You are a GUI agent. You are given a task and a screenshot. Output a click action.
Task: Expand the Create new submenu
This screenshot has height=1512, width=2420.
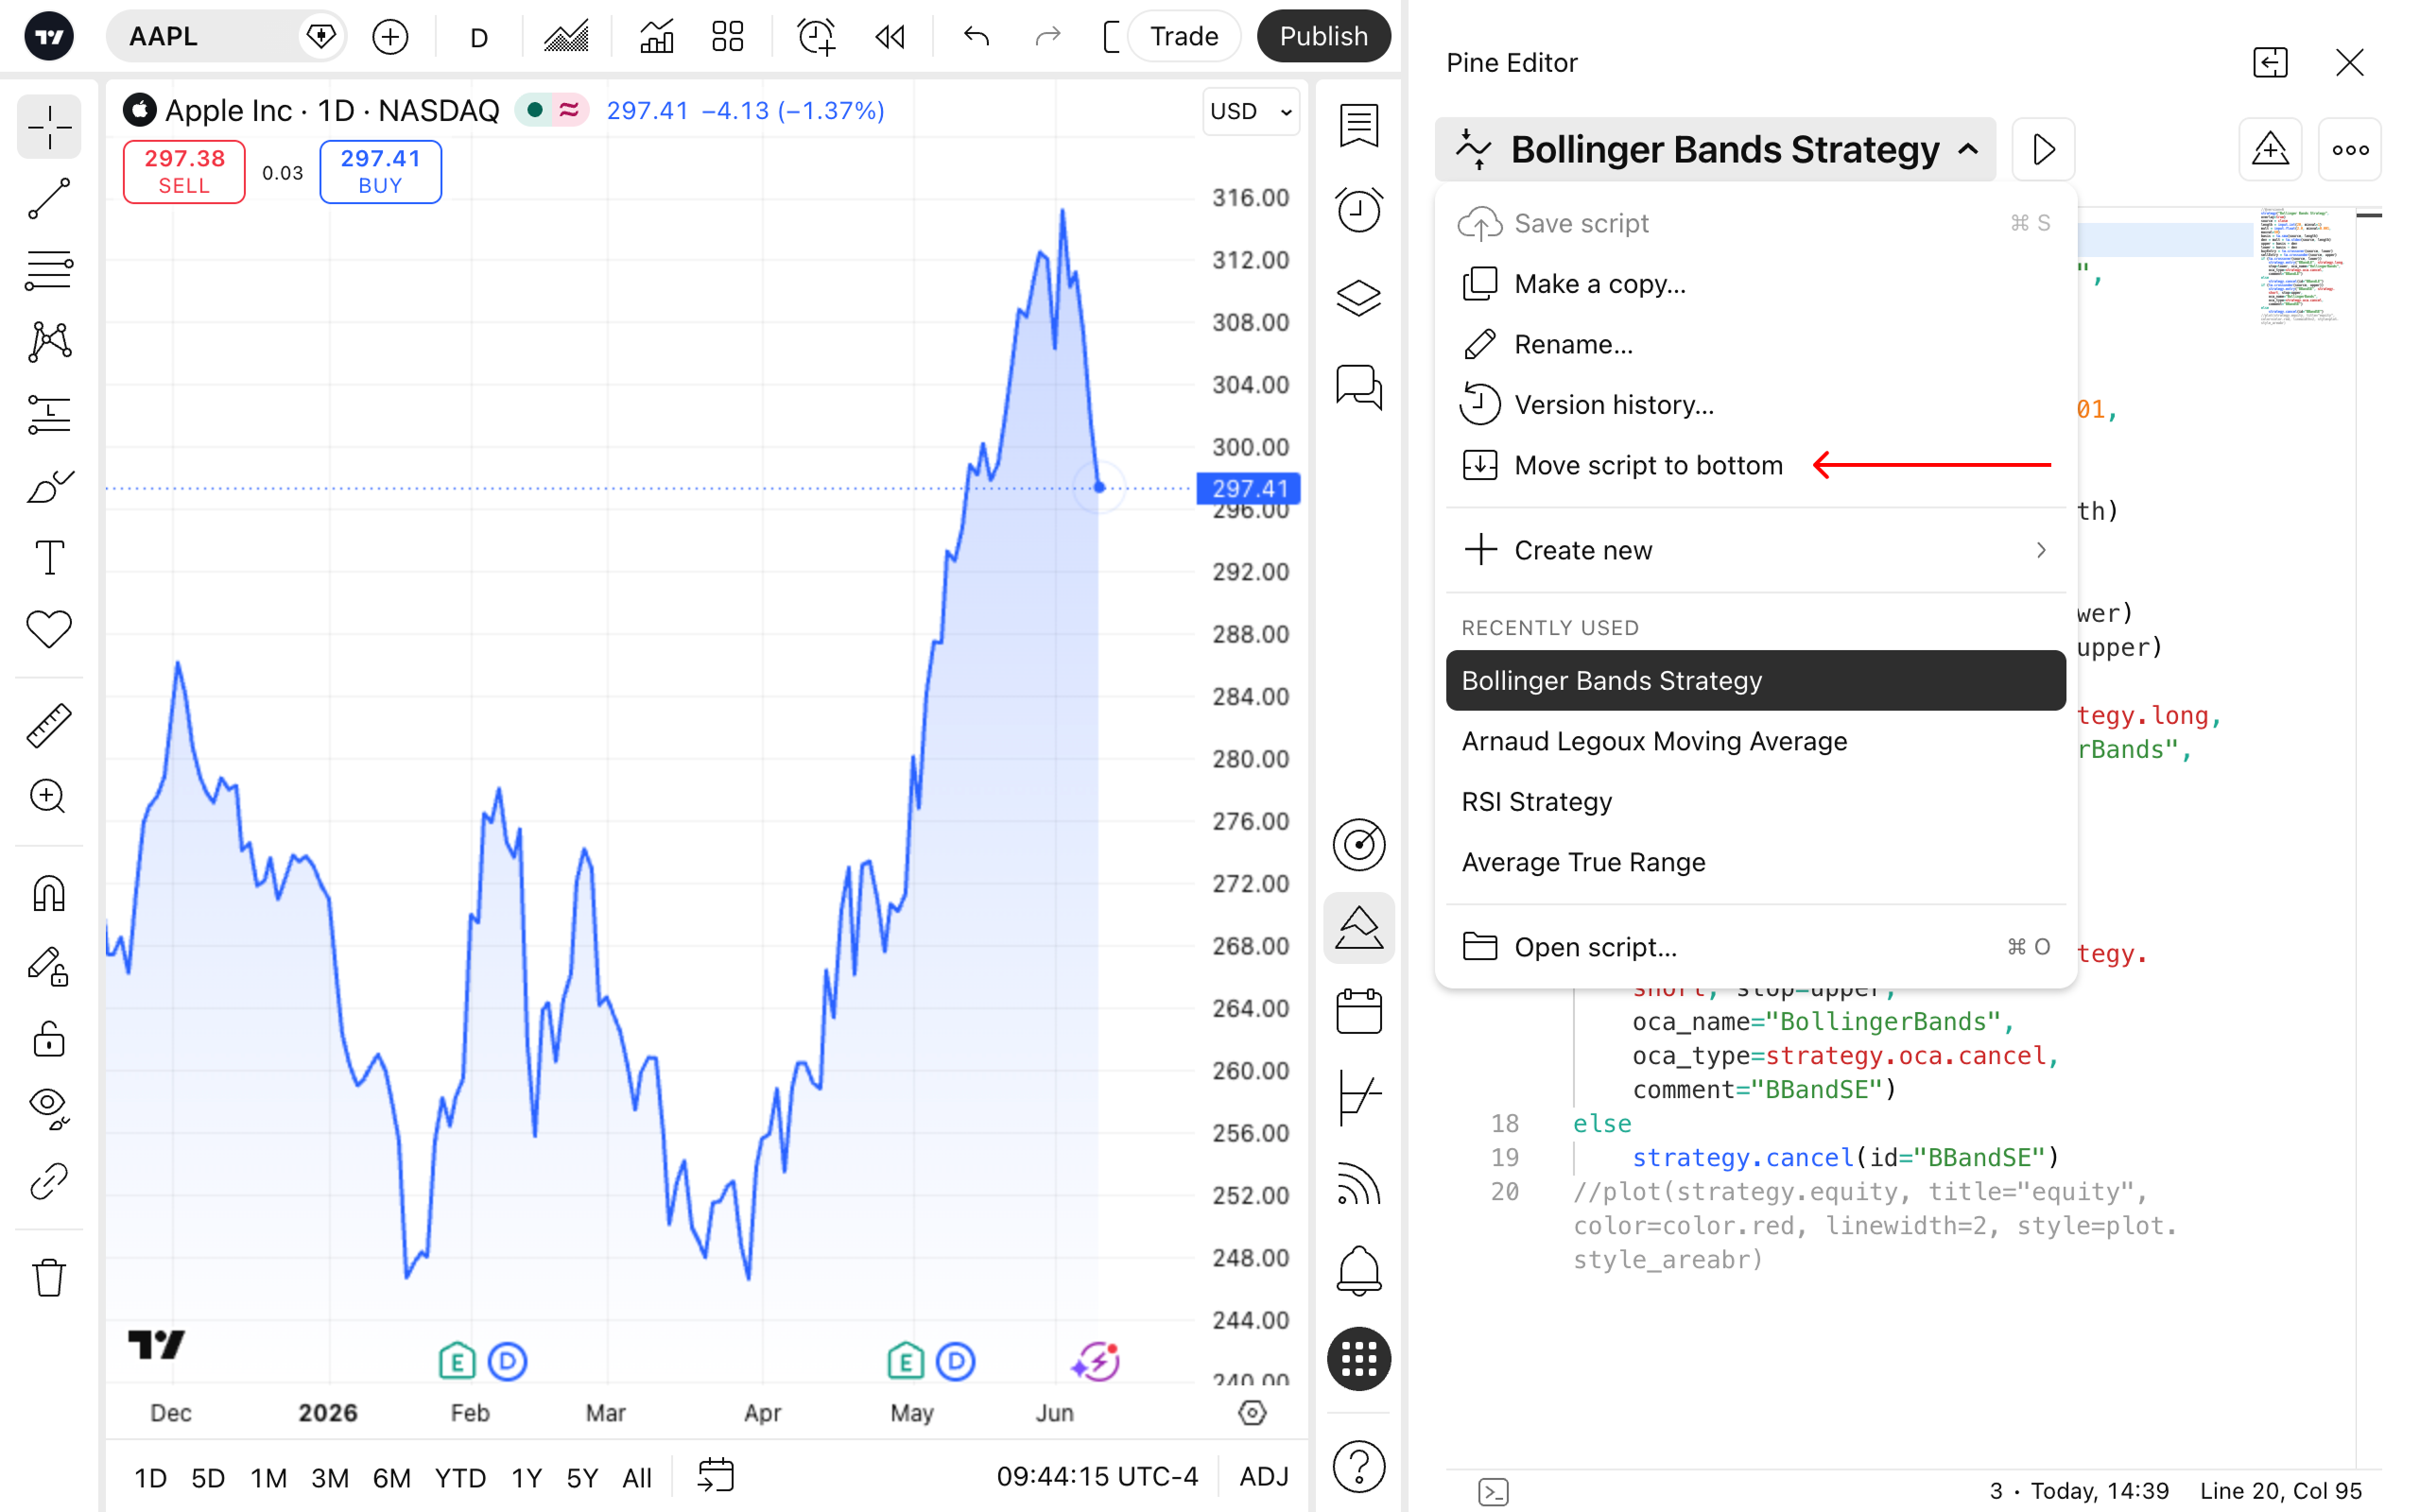click(x=1755, y=551)
